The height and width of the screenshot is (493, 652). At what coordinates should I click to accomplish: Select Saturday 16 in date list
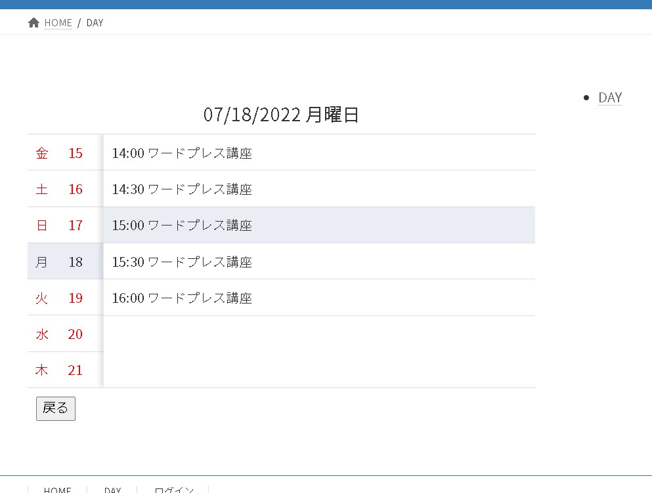click(x=59, y=189)
